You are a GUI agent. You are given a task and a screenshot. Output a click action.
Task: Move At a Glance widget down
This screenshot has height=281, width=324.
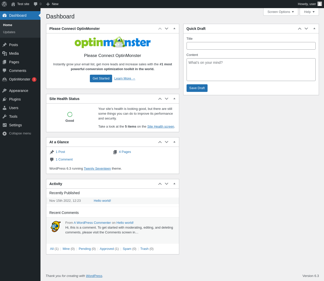[167, 142]
